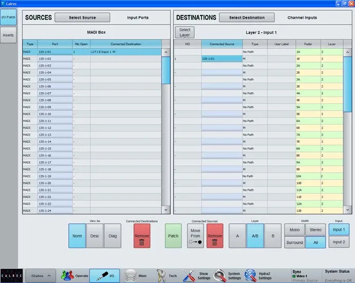Select source port 135-1-12
The image size is (355, 283).
point(55,128)
